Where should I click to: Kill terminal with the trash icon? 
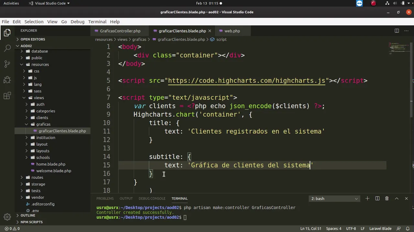click(x=387, y=198)
